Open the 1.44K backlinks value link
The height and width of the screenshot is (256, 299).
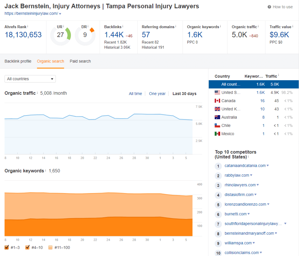[114, 35]
